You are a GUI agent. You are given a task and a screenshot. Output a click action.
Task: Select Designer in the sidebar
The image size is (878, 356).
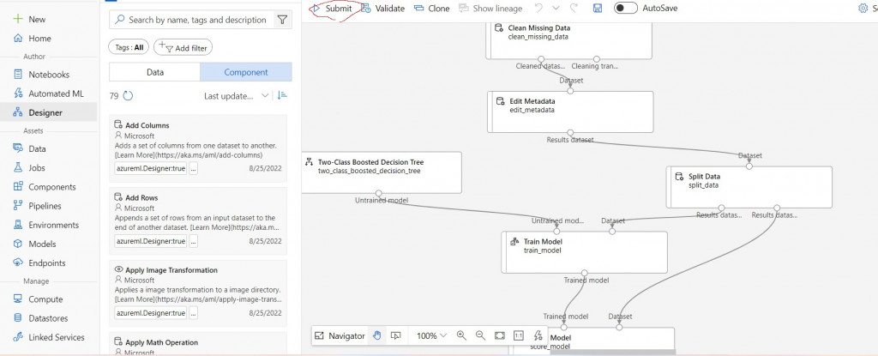(48, 112)
